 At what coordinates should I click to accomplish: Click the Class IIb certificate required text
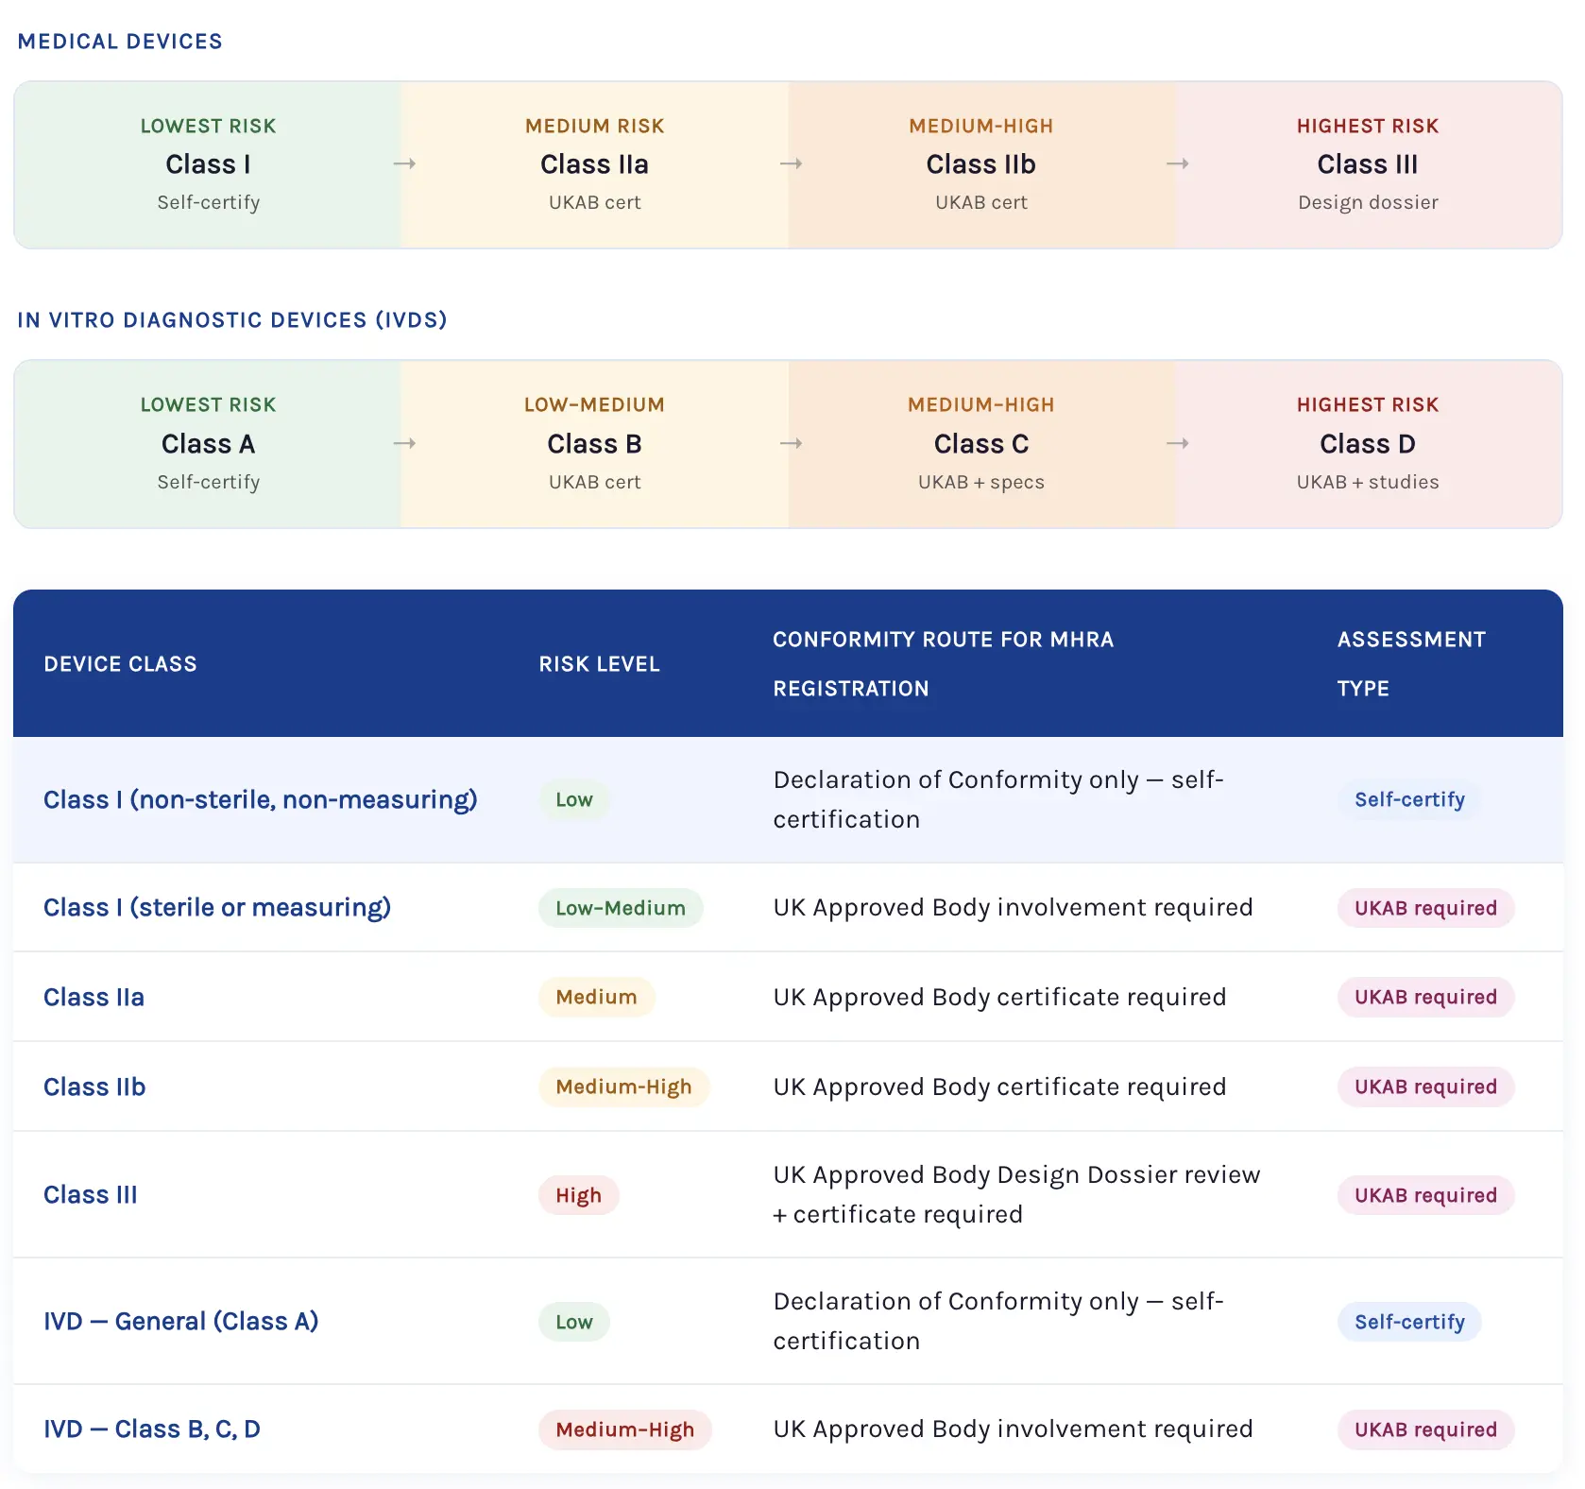(x=999, y=1087)
